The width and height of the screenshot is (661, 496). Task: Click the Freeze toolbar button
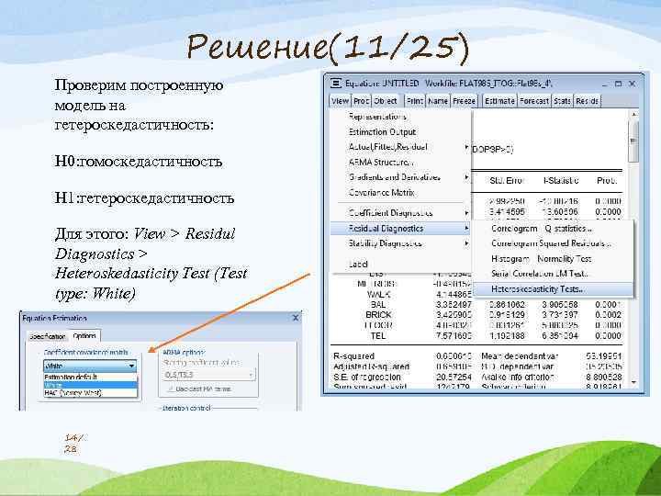point(465,101)
